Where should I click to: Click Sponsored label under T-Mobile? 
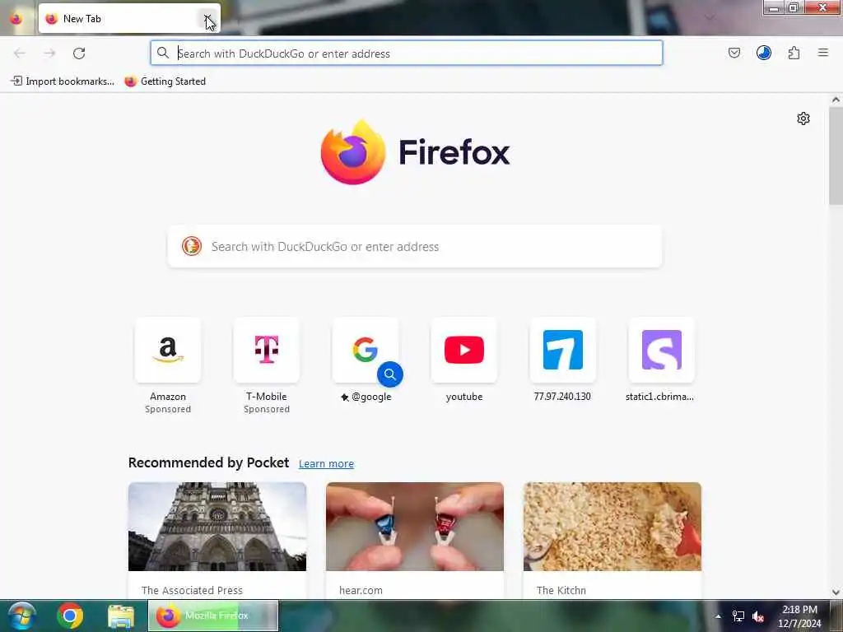(267, 409)
